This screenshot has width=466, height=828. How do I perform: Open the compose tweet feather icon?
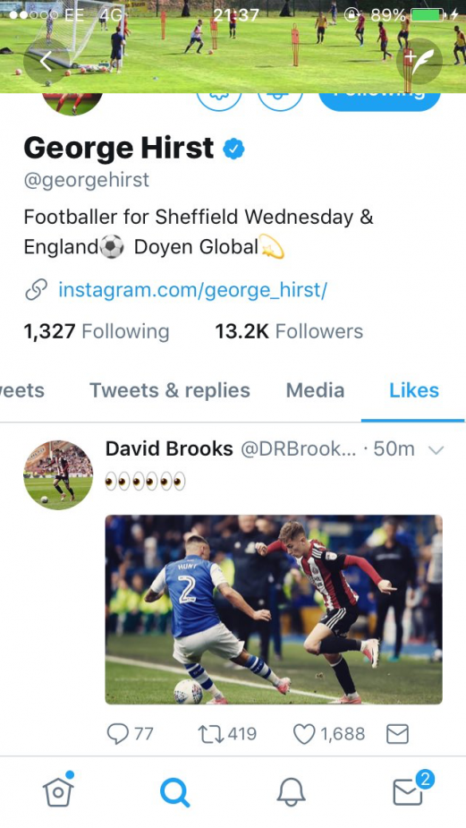coord(419,62)
